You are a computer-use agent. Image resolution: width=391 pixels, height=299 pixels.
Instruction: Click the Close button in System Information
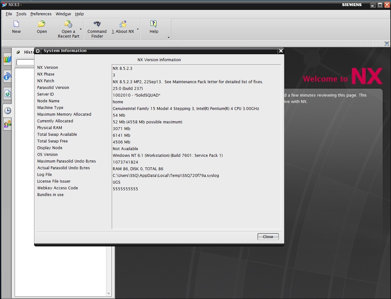click(268, 237)
